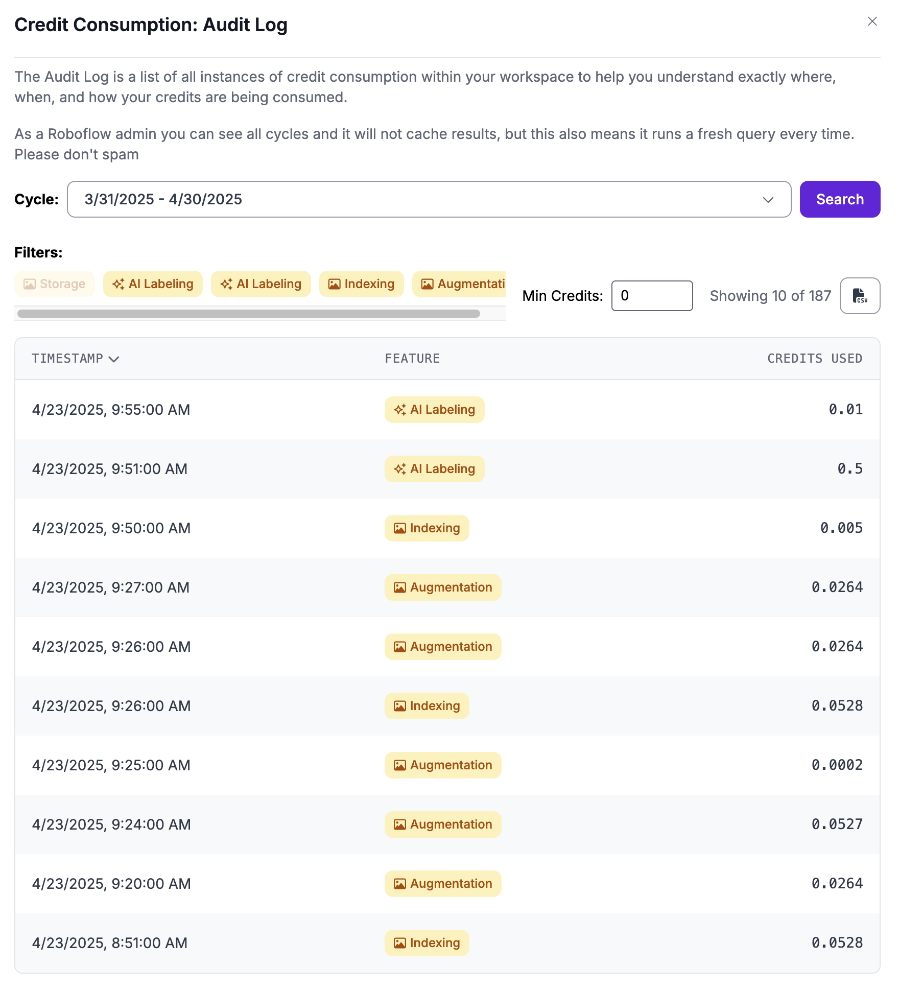The width and height of the screenshot is (899, 990).
Task: Click the horizontal filters scrollbar
Action: pos(249,314)
